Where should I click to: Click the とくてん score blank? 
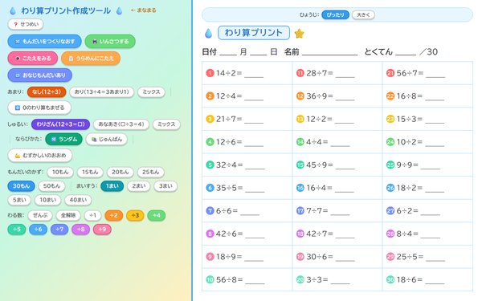pos(406,53)
